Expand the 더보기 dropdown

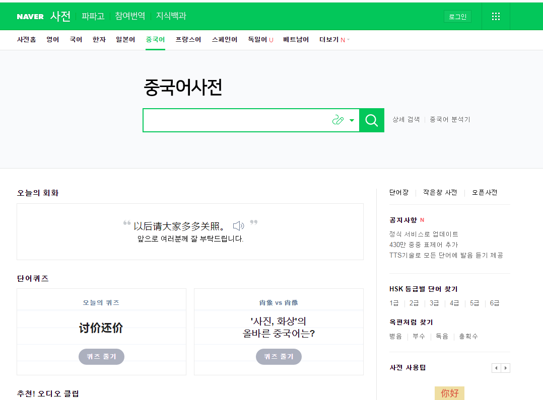click(x=327, y=39)
